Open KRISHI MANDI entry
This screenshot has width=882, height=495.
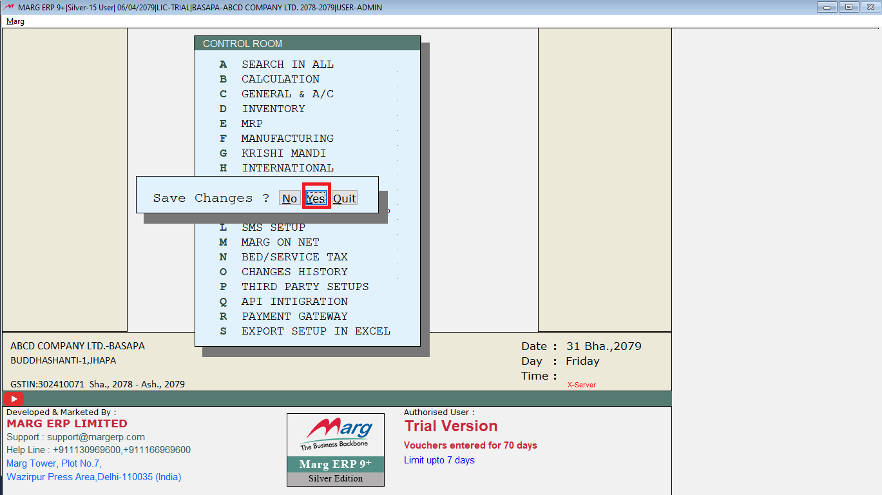283,153
